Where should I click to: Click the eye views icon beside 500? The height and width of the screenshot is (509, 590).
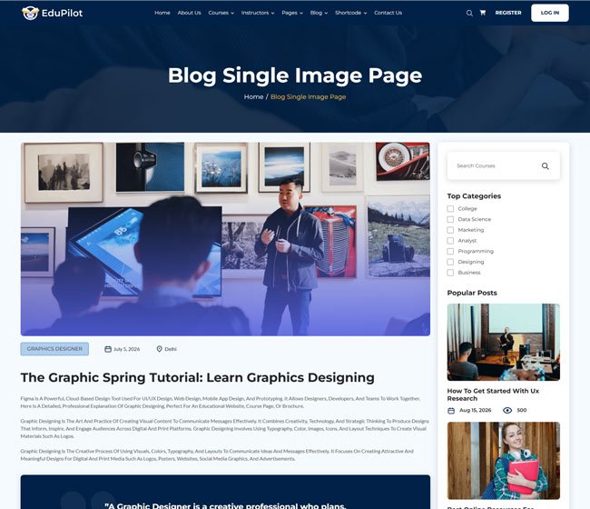507,410
